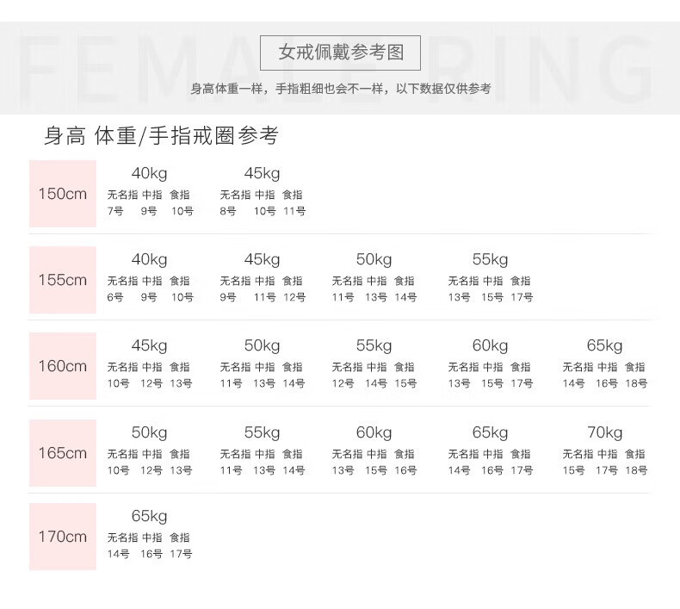
Task: Click 40kg in the 155cm row
Action: point(149,259)
